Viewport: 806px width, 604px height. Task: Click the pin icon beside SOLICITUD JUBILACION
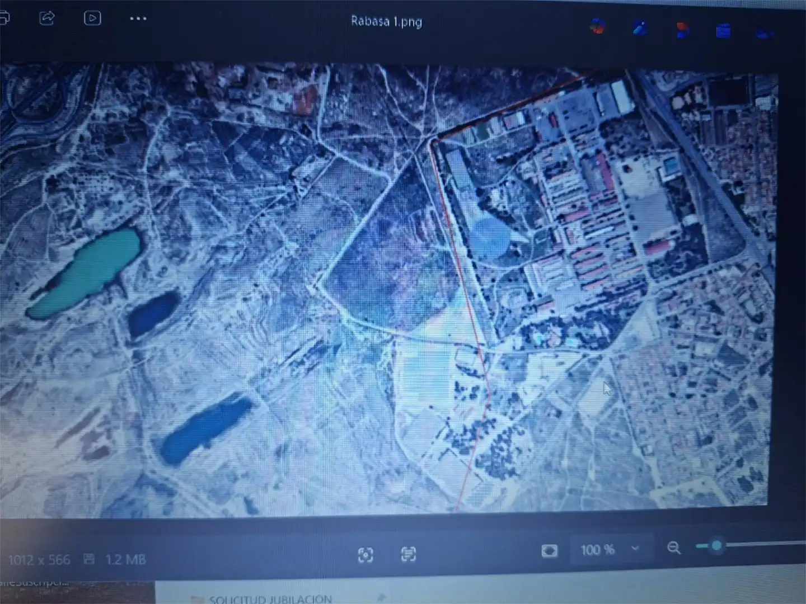click(381, 598)
